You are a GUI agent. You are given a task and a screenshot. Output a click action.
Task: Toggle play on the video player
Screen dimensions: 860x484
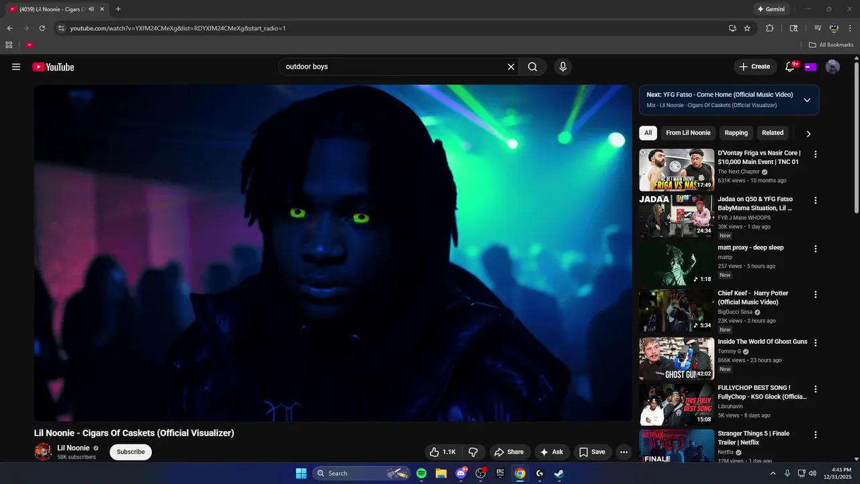[333, 253]
